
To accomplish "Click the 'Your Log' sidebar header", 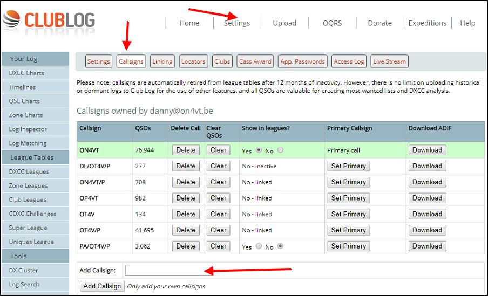I will (35, 59).
